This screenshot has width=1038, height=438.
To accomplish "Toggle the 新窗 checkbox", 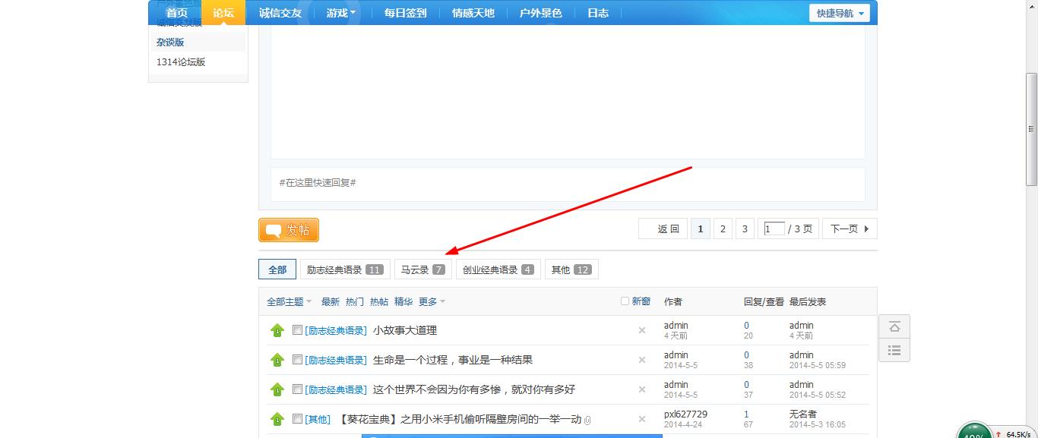I will click(625, 301).
